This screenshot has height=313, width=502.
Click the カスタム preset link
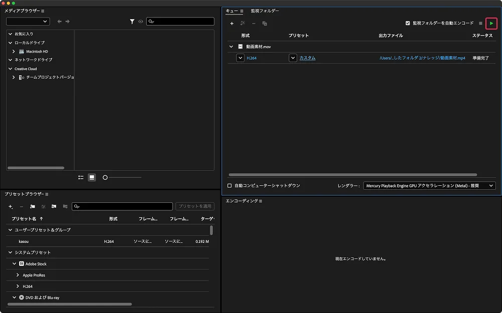pyautogui.click(x=307, y=58)
